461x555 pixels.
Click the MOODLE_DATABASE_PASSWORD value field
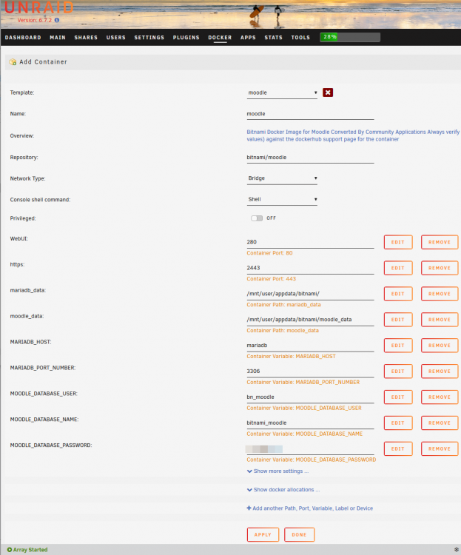point(310,449)
